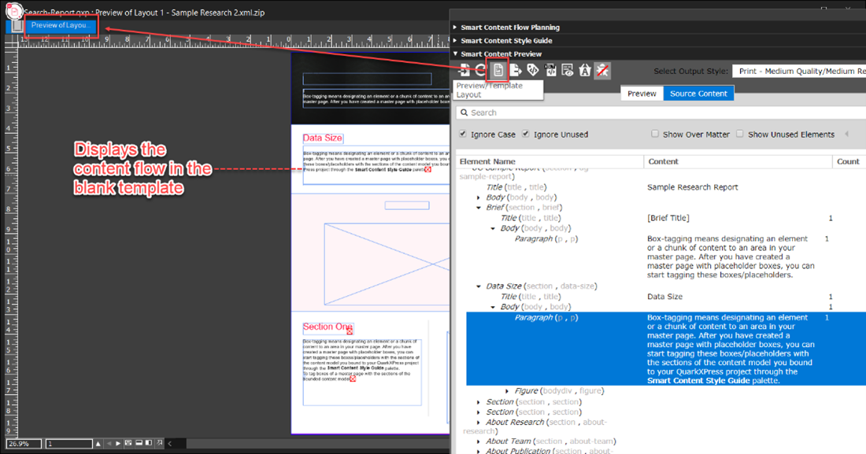Expand the Smart Content Style Guide section

[x=455, y=40]
